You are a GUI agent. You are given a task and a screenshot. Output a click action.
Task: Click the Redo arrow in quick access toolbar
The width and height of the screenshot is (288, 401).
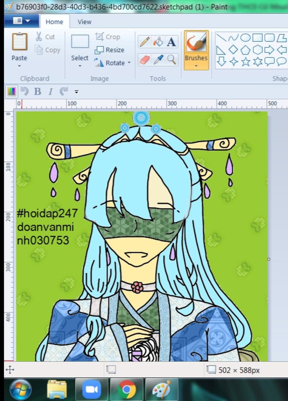pos(64,91)
